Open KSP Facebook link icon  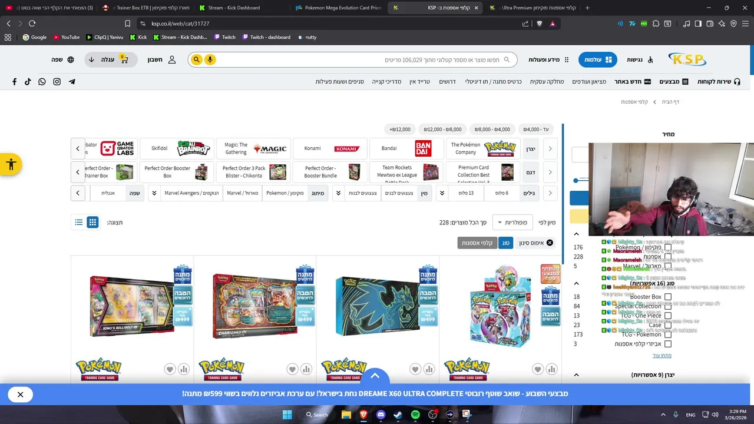tap(14, 81)
